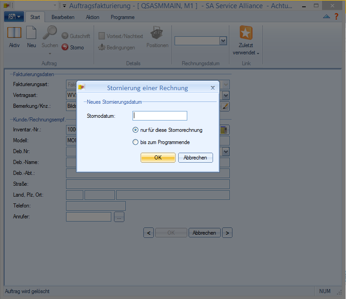Collapse the ribbon with the triangle icon
346x299 pixels.
(x=327, y=16)
